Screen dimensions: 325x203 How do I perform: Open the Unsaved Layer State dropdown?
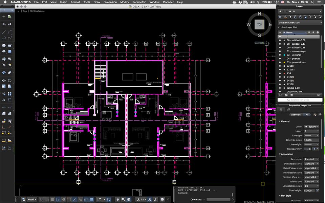(x=300, y=23)
